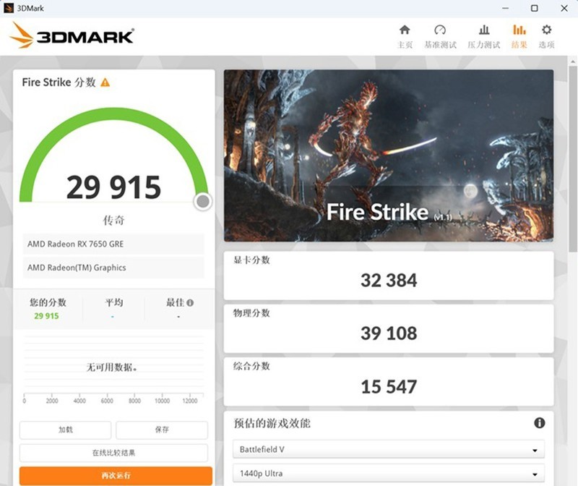Click the 显卡分数 graphics score card
The height and width of the screenshot is (486, 578).
(x=390, y=275)
